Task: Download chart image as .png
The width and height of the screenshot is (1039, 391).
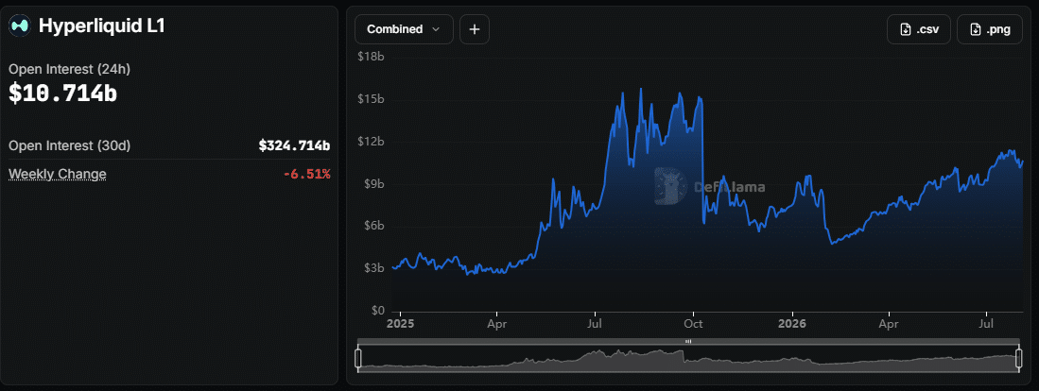Action: (x=989, y=29)
